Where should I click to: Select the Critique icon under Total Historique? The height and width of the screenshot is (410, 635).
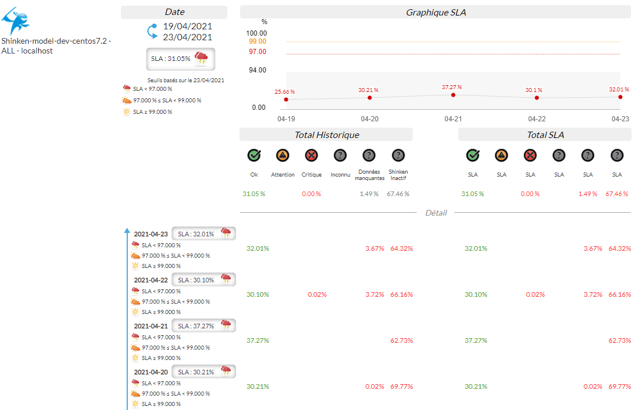click(311, 155)
